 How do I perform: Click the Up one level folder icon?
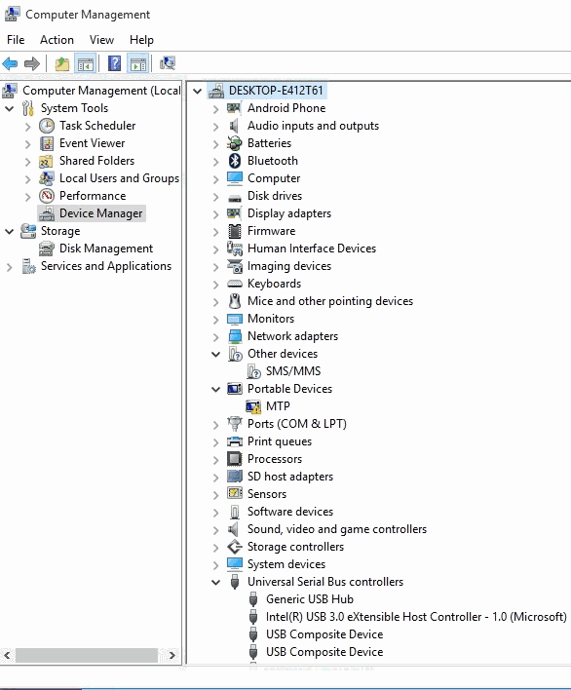point(62,63)
